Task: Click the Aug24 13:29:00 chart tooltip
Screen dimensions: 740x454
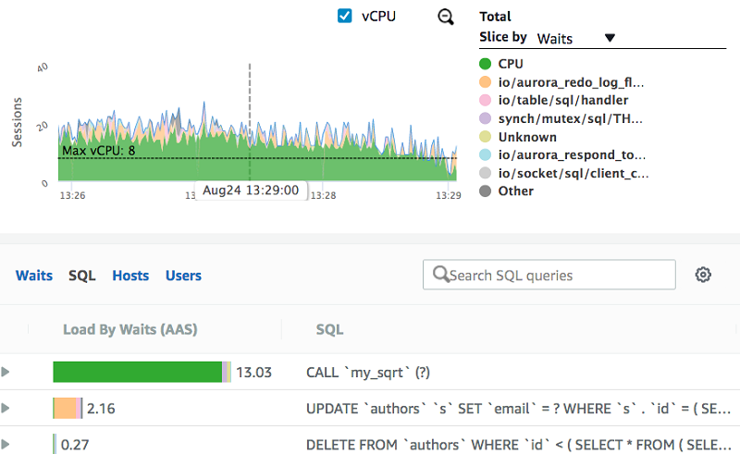Action: (x=251, y=190)
